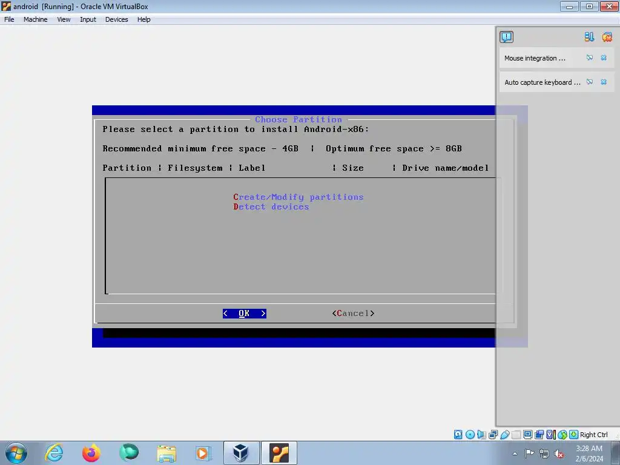620x465 pixels.
Task: Expand the Mouse integration notification text
Action: coord(535,58)
